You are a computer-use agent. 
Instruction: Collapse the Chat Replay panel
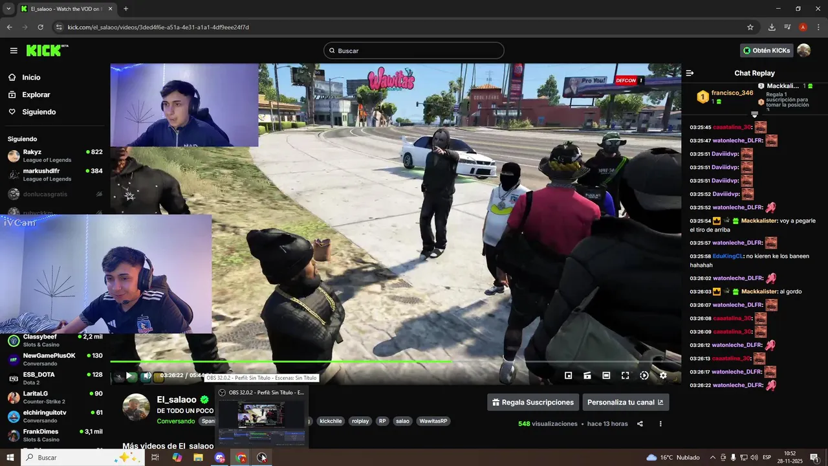click(690, 73)
